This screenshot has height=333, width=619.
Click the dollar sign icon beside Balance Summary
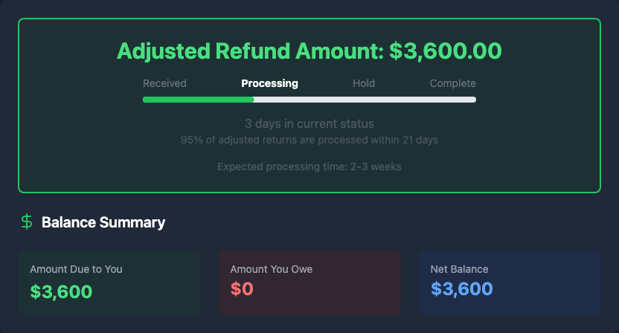point(27,222)
